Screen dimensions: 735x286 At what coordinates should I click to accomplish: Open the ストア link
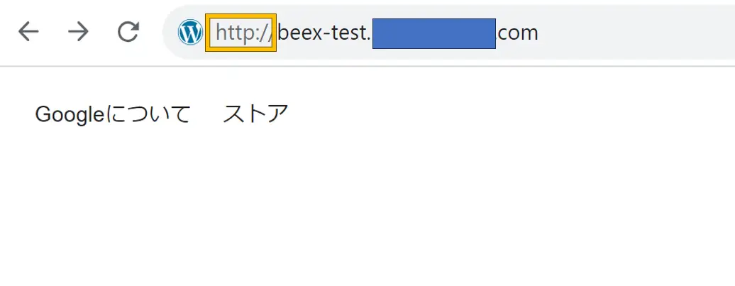255,114
